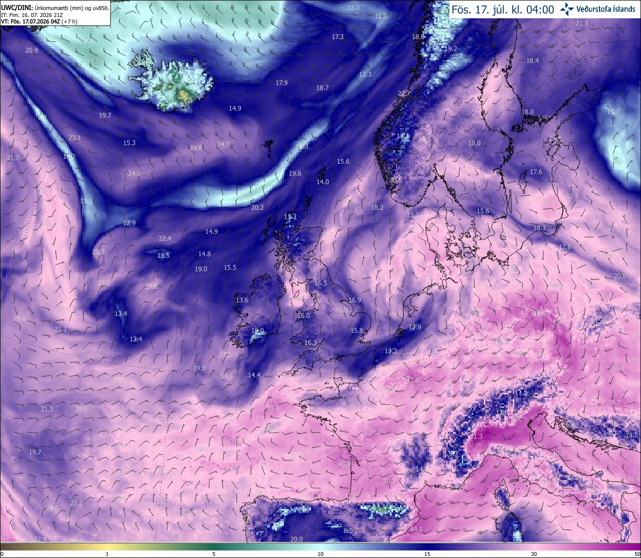Click the 10 mark on the colour scale

pos(320,554)
